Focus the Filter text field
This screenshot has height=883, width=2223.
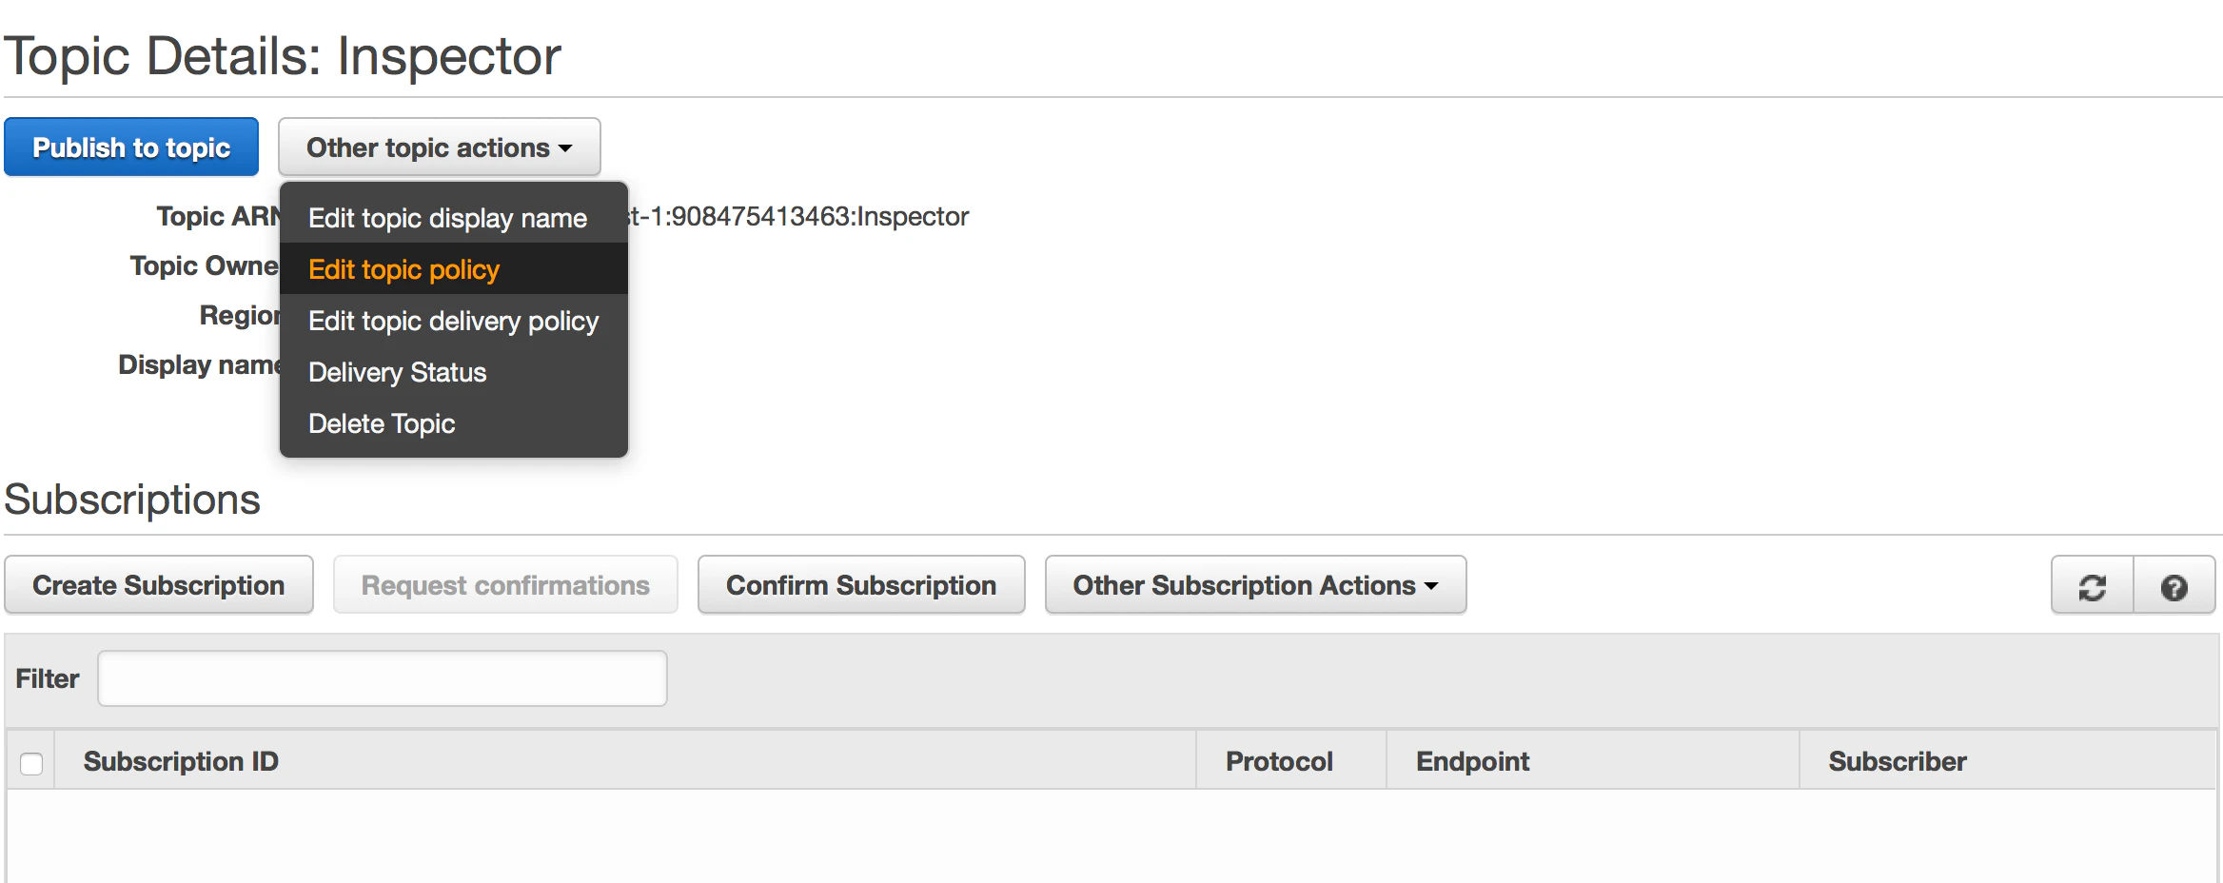click(382, 678)
